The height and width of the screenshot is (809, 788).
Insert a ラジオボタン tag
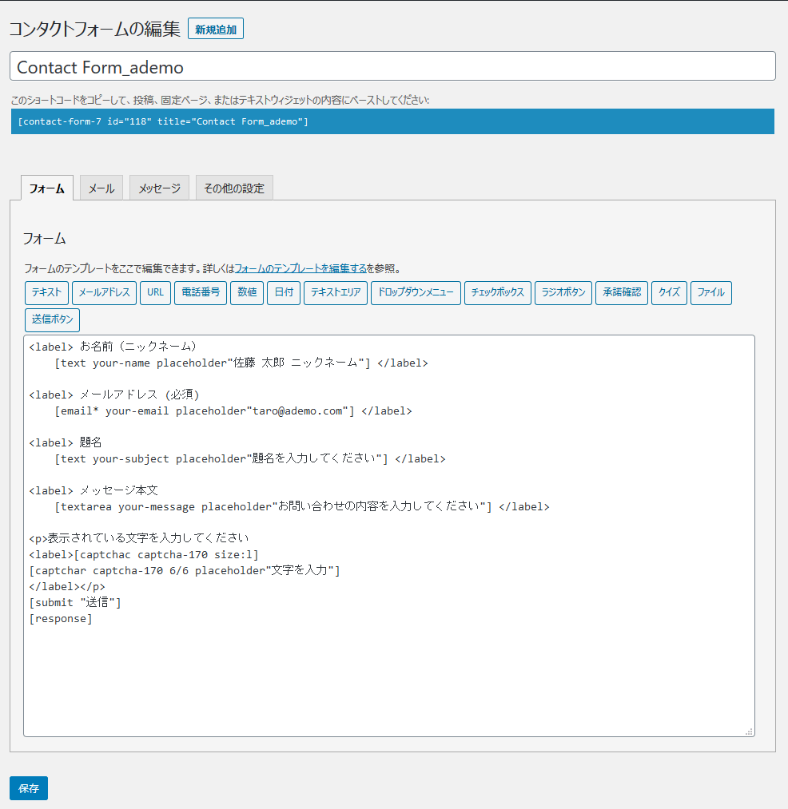(563, 292)
